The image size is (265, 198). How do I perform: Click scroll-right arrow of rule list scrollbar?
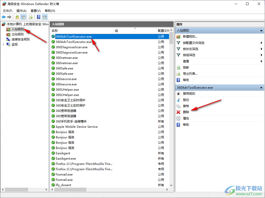point(167,190)
